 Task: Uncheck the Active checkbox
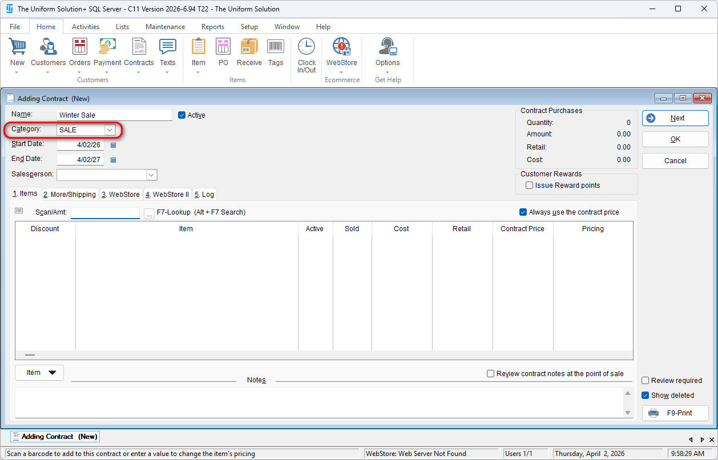182,115
